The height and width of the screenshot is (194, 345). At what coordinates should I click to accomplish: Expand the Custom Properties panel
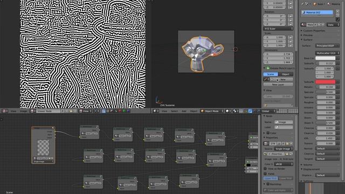[x=314, y=31]
